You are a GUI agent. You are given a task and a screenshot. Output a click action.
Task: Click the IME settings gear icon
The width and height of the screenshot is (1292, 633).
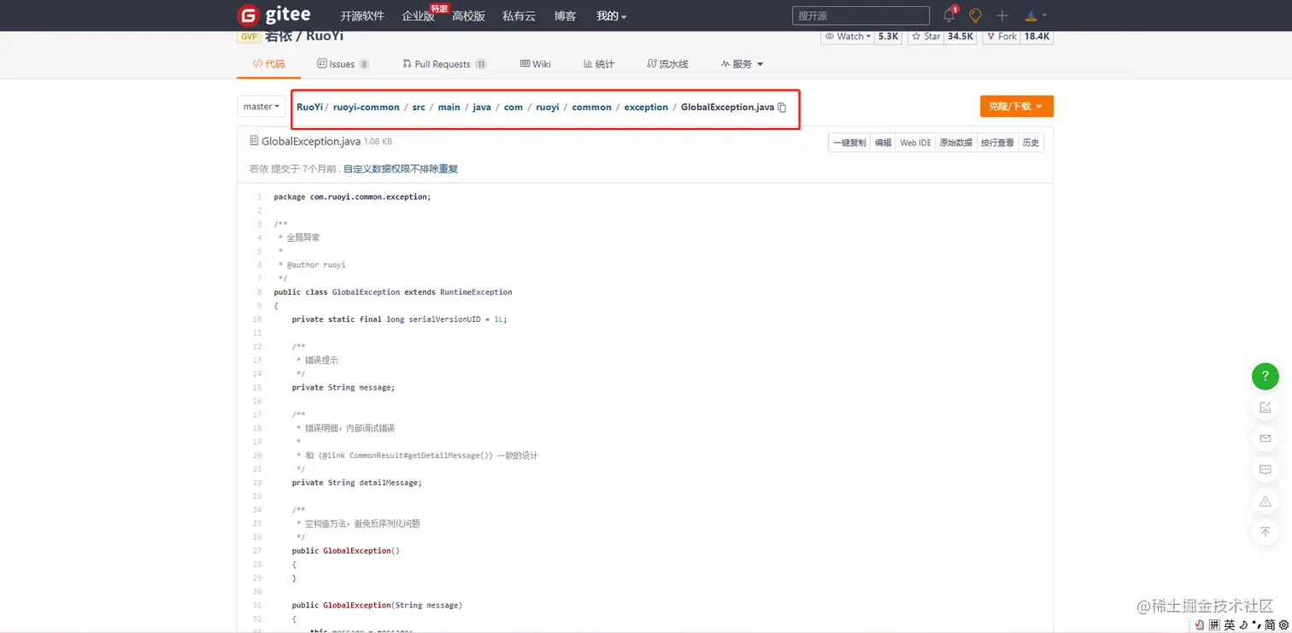click(x=1283, y=625)
